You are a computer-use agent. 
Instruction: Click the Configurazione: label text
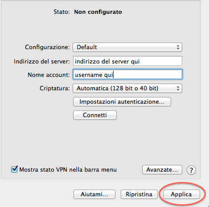click(x=47, y=47)
